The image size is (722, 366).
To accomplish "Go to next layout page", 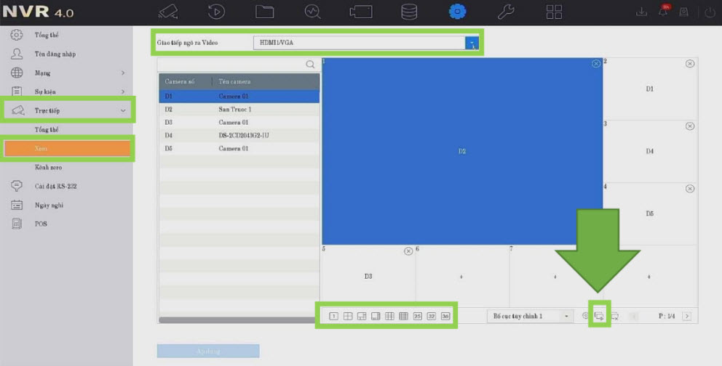I will (686, 317).
